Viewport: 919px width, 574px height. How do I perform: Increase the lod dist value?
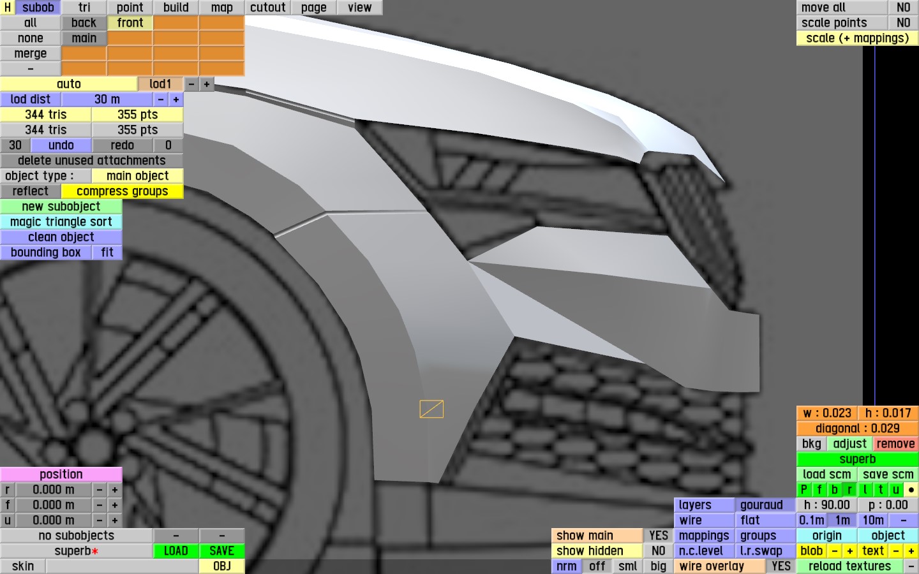tap(176, 99)
